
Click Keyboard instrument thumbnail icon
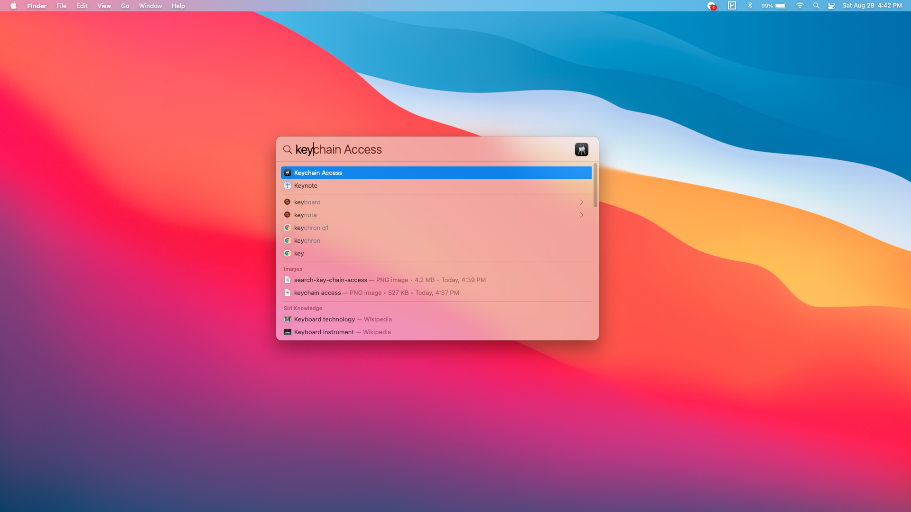click(287, 332)
